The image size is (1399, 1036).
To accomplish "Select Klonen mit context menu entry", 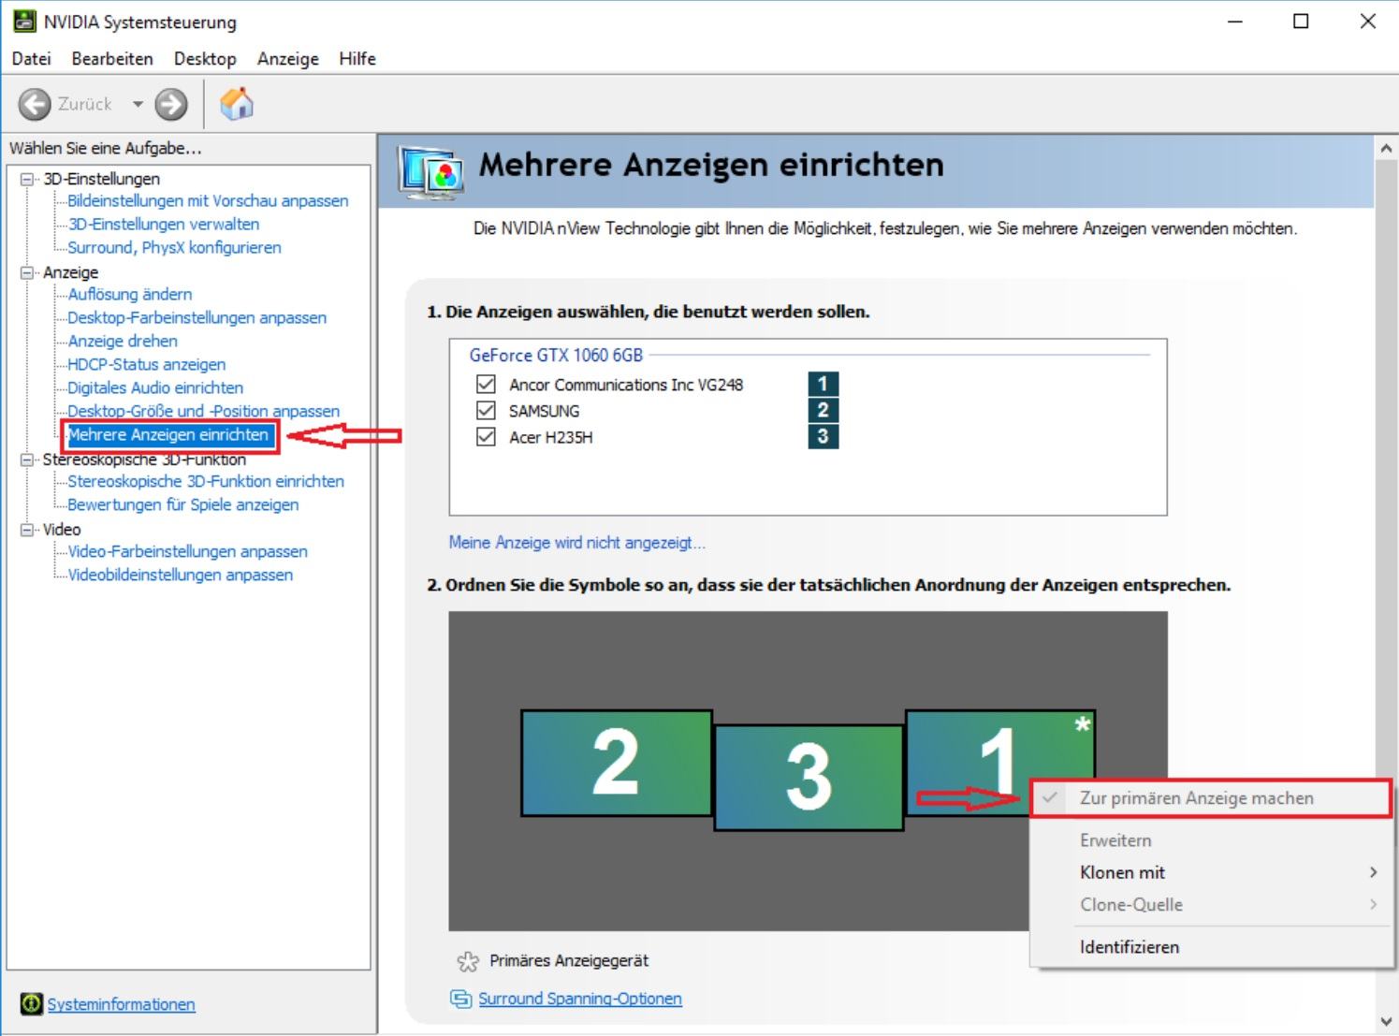I will (x=1211, y=872).
